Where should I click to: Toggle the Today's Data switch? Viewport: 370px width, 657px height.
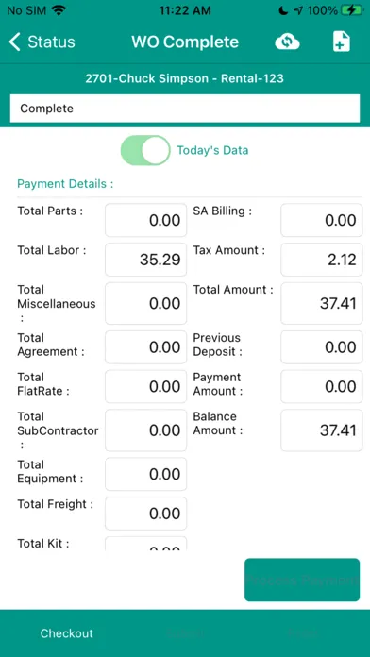coord(145,150)
